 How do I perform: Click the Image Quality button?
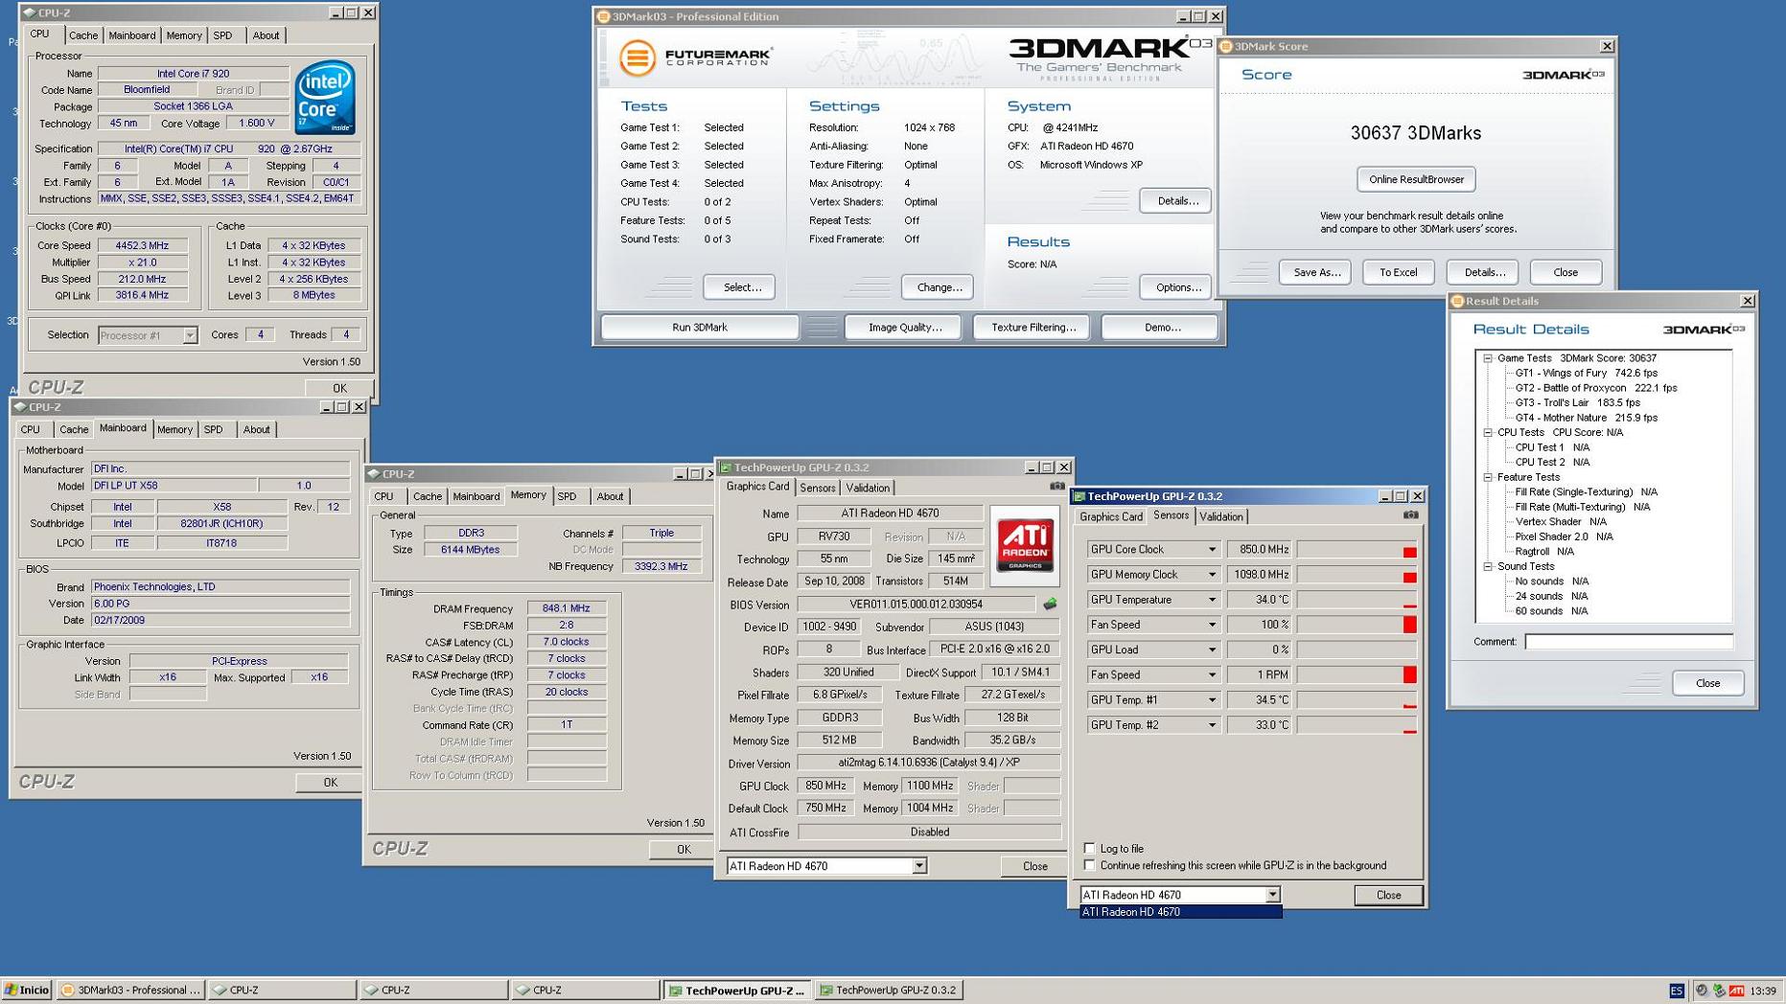coord(905,328)
